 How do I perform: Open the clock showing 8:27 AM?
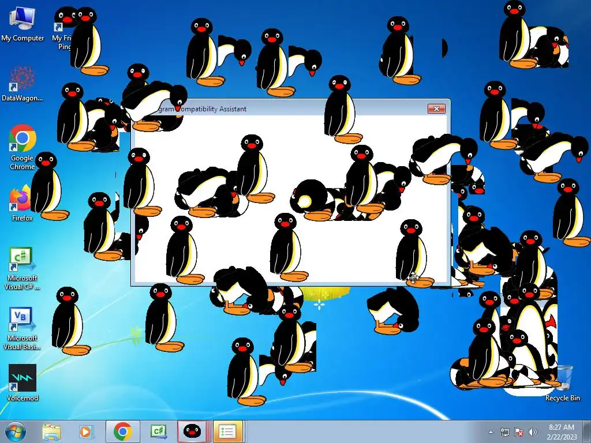click(x=562, y=431)
